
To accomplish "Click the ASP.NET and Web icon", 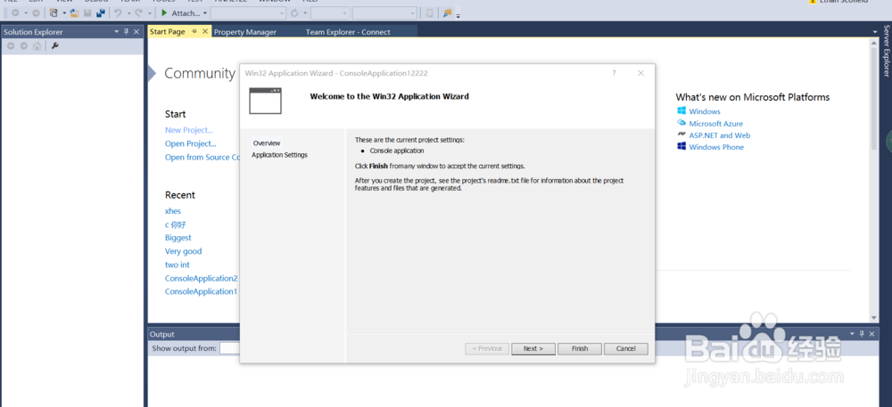I will [681, 135].
